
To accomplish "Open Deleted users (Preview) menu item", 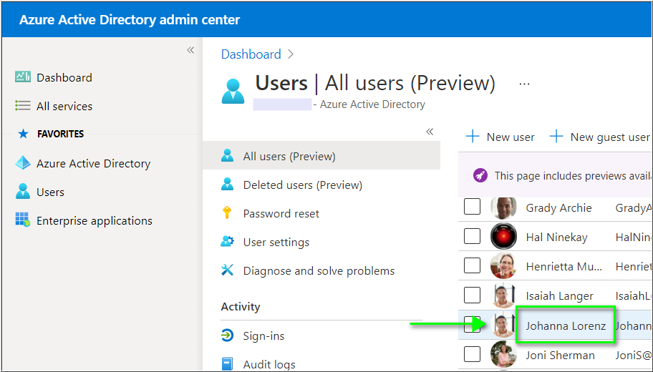I will [302, 185].
